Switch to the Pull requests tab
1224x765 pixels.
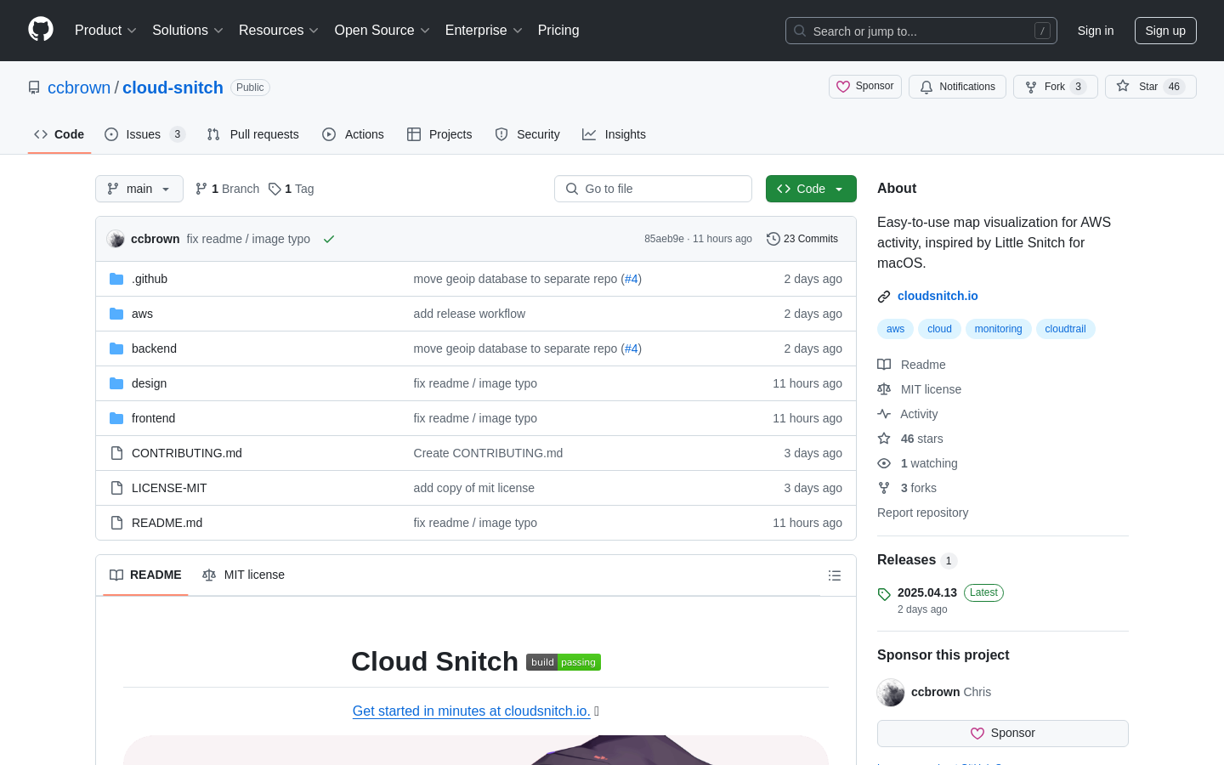(252, 134)
